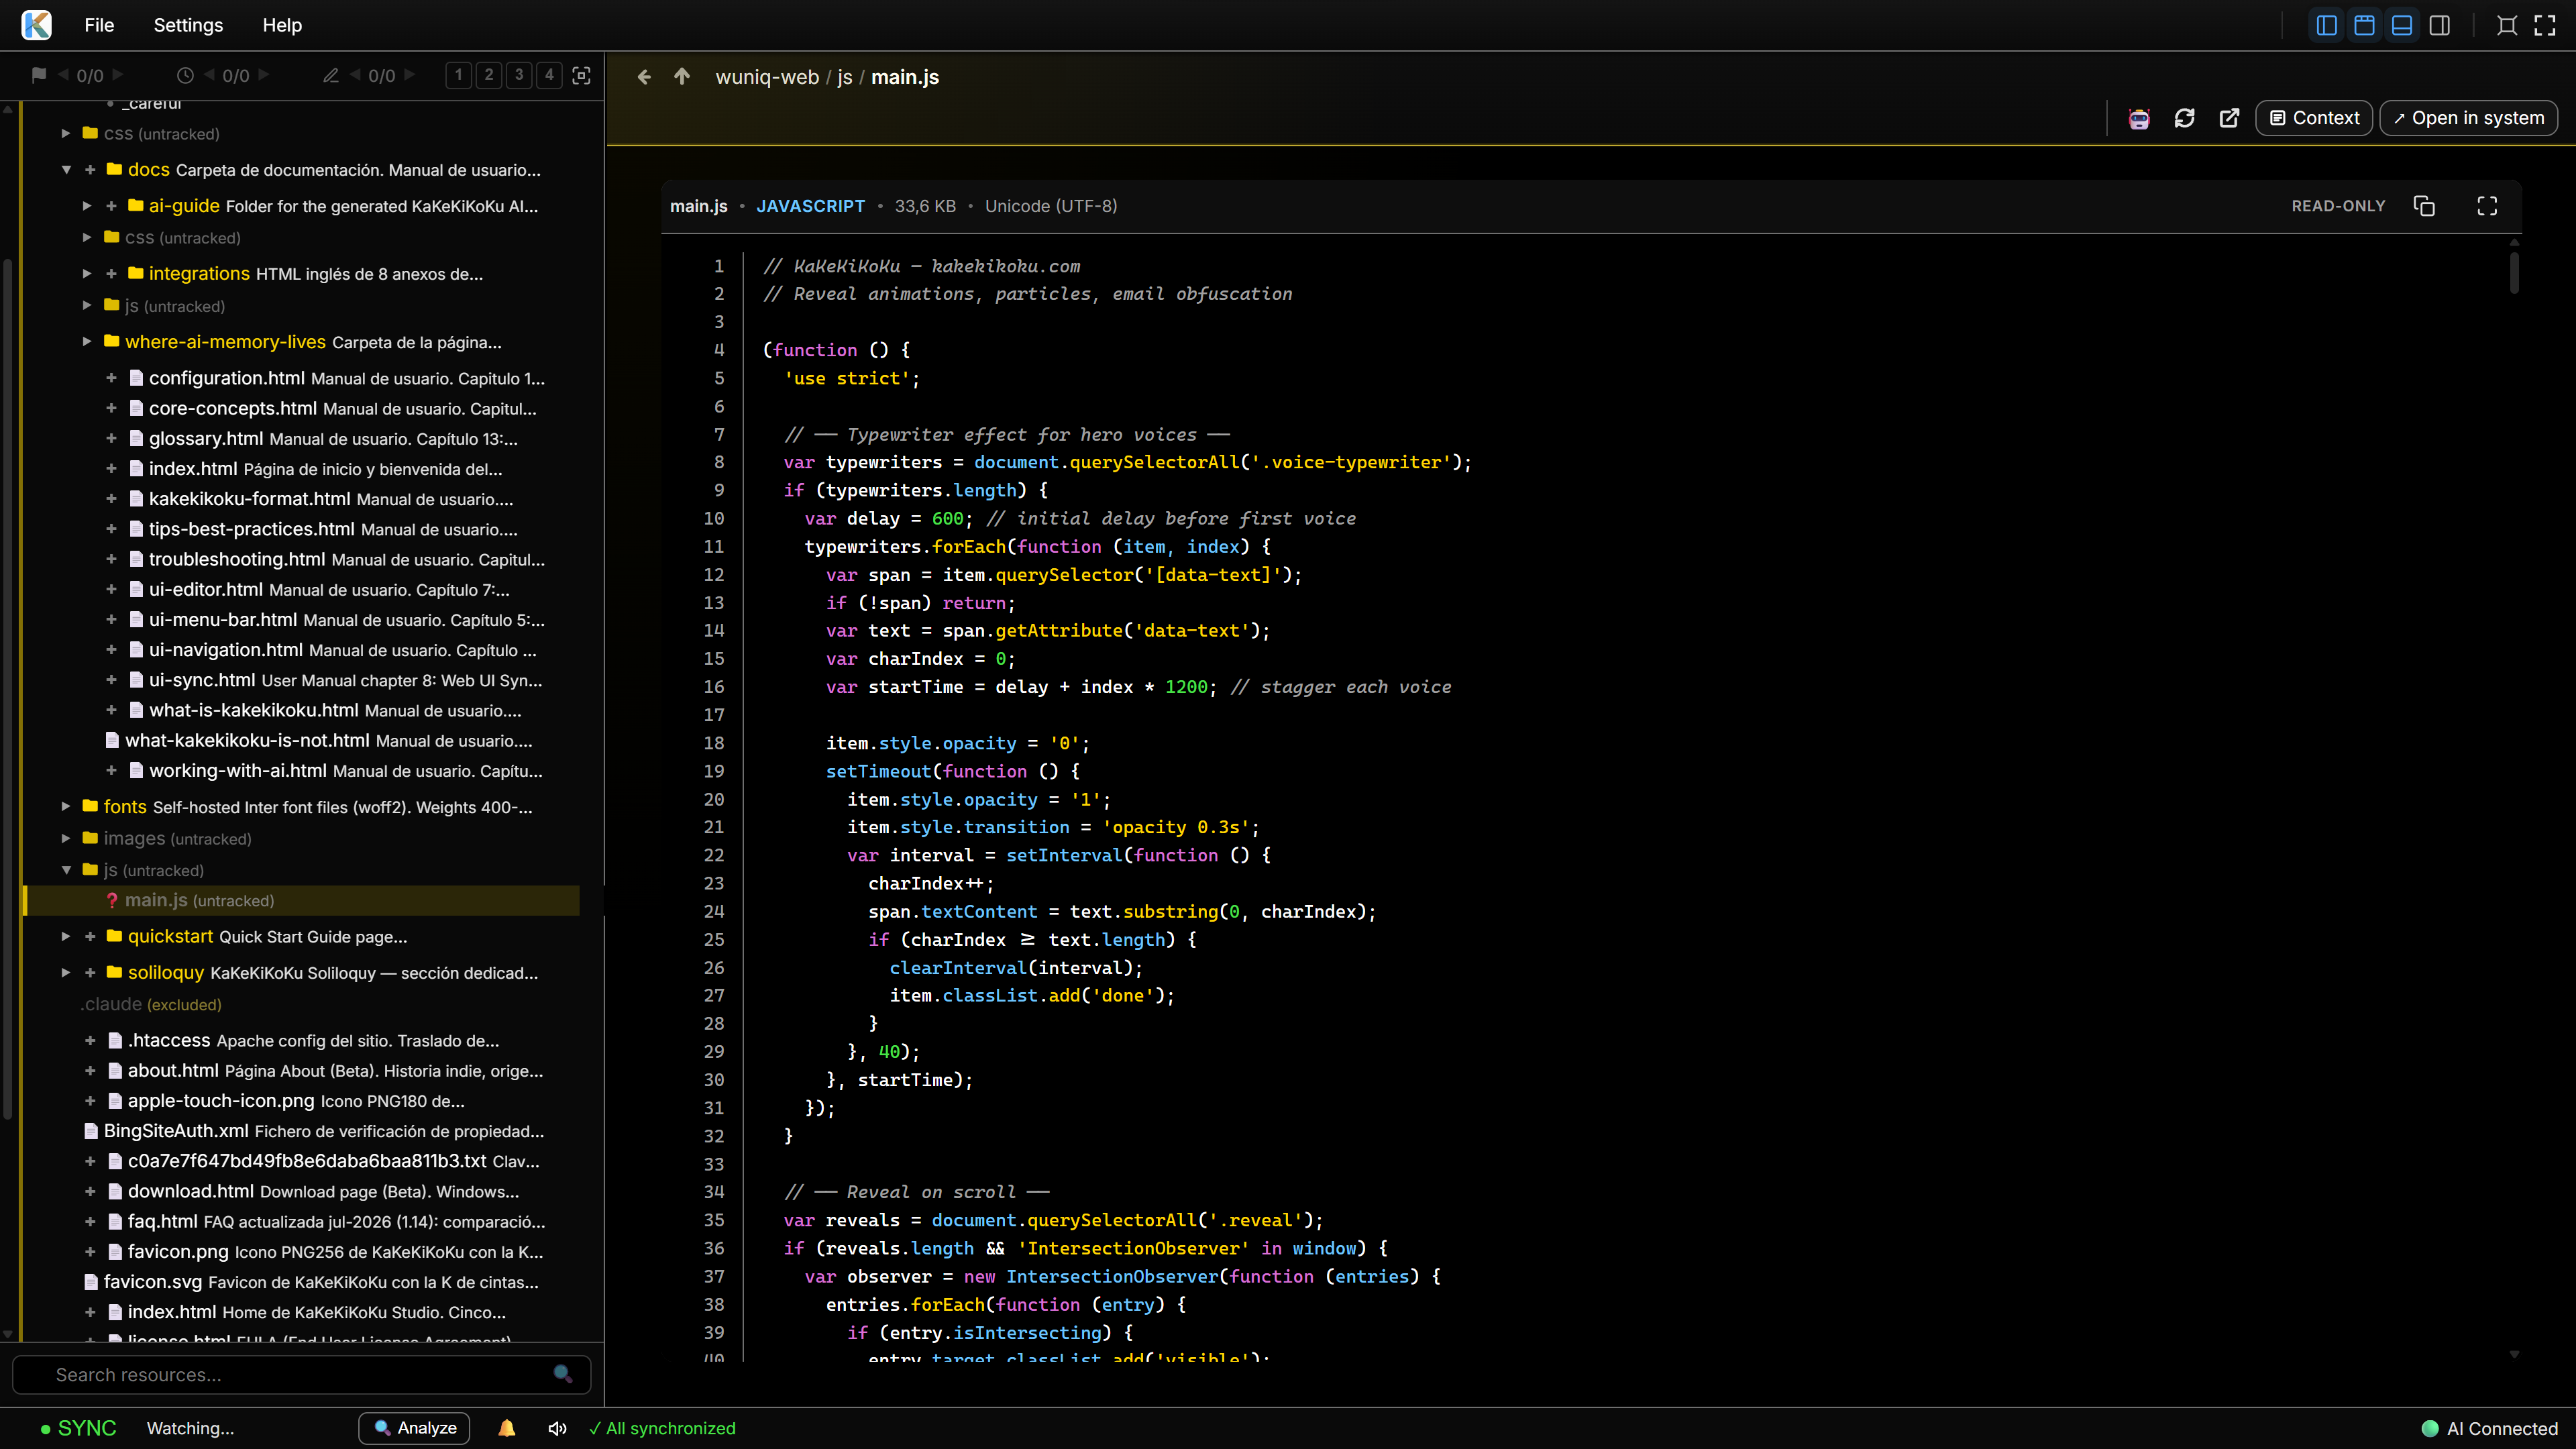Click the pencil edits icon
Viewport: 2576px width, 1449px height.
pyautogui.click(x=331, y=75)
